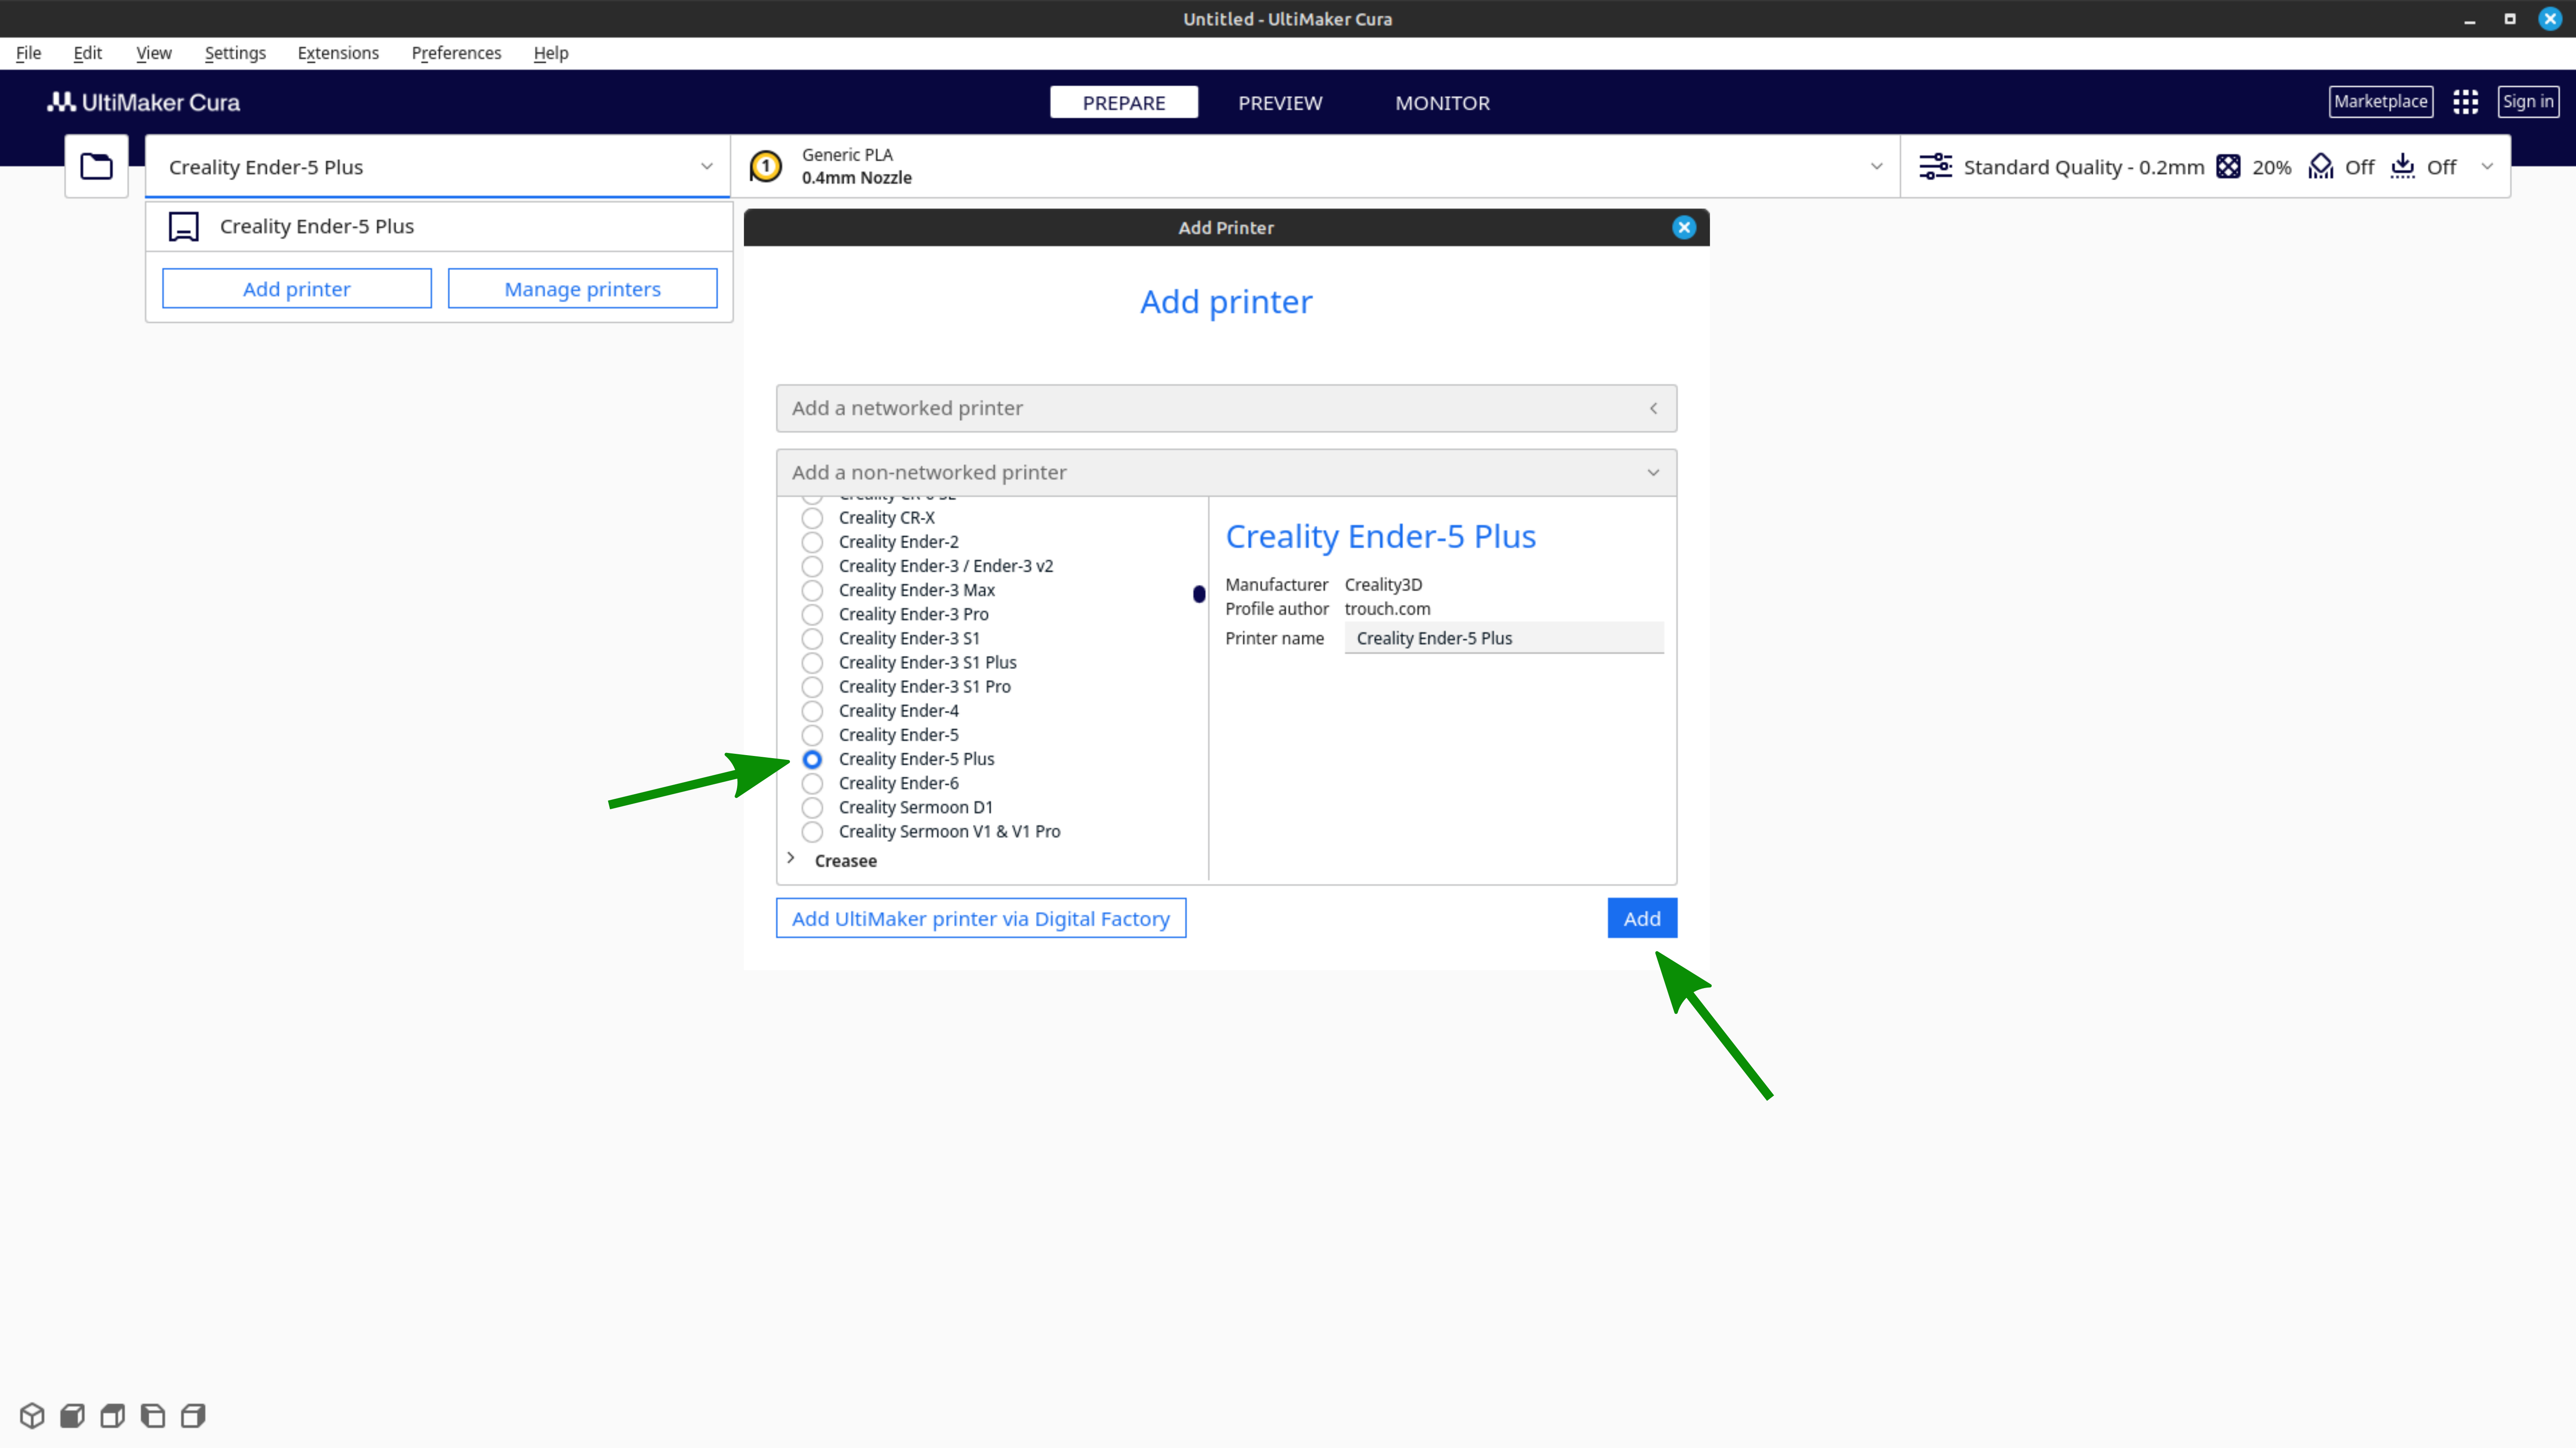Switch to the MONITOR stage tab
Screen dimensions: 2576x1448
(1442, 102)
